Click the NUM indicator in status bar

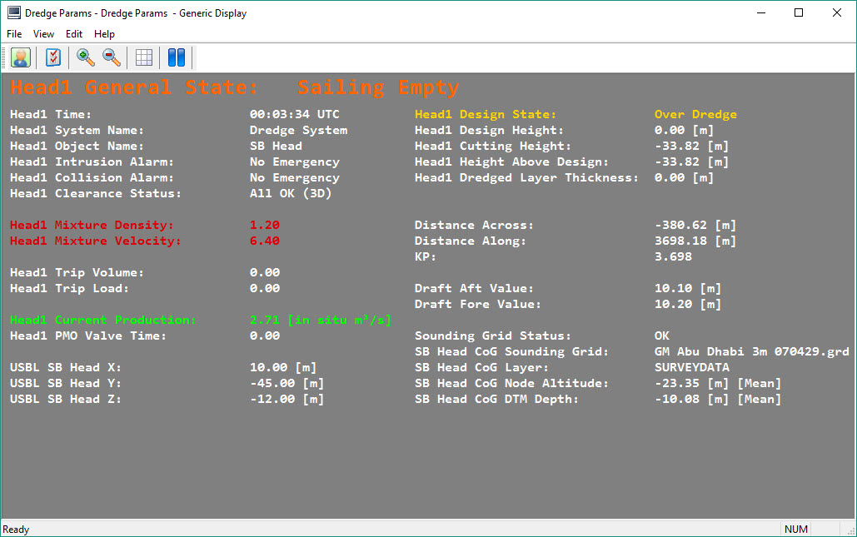point(795,530)
